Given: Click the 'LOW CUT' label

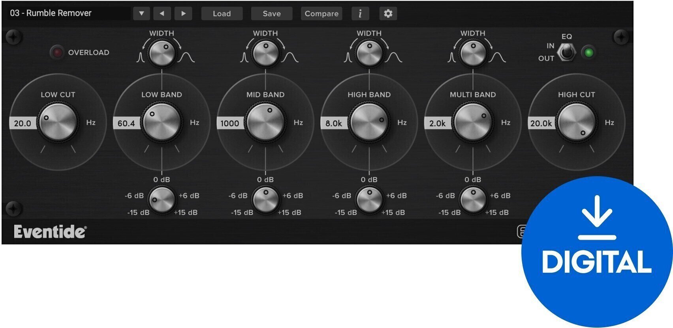Looking at the screenshot, I should click(58, 95).
